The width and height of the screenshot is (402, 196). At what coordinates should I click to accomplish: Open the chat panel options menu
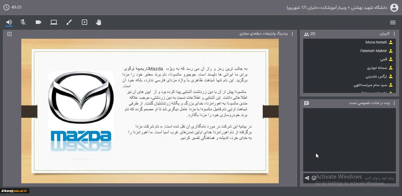click(394, 103)
